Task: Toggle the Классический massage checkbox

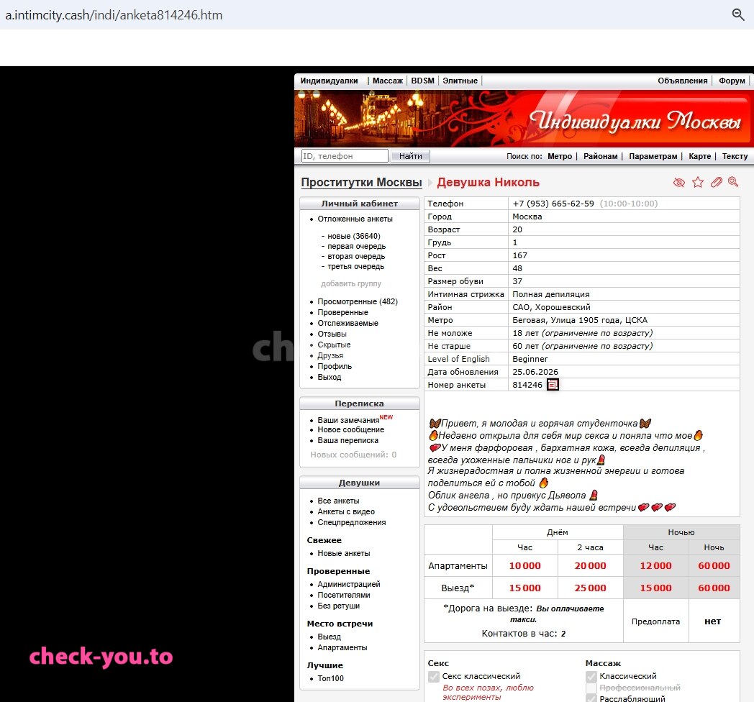Action: pos(591,677)
